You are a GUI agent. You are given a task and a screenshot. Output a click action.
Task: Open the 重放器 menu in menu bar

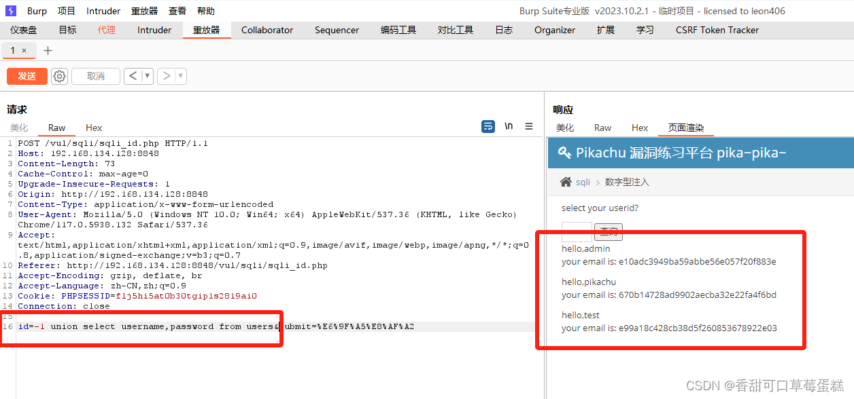coord(144,11)
